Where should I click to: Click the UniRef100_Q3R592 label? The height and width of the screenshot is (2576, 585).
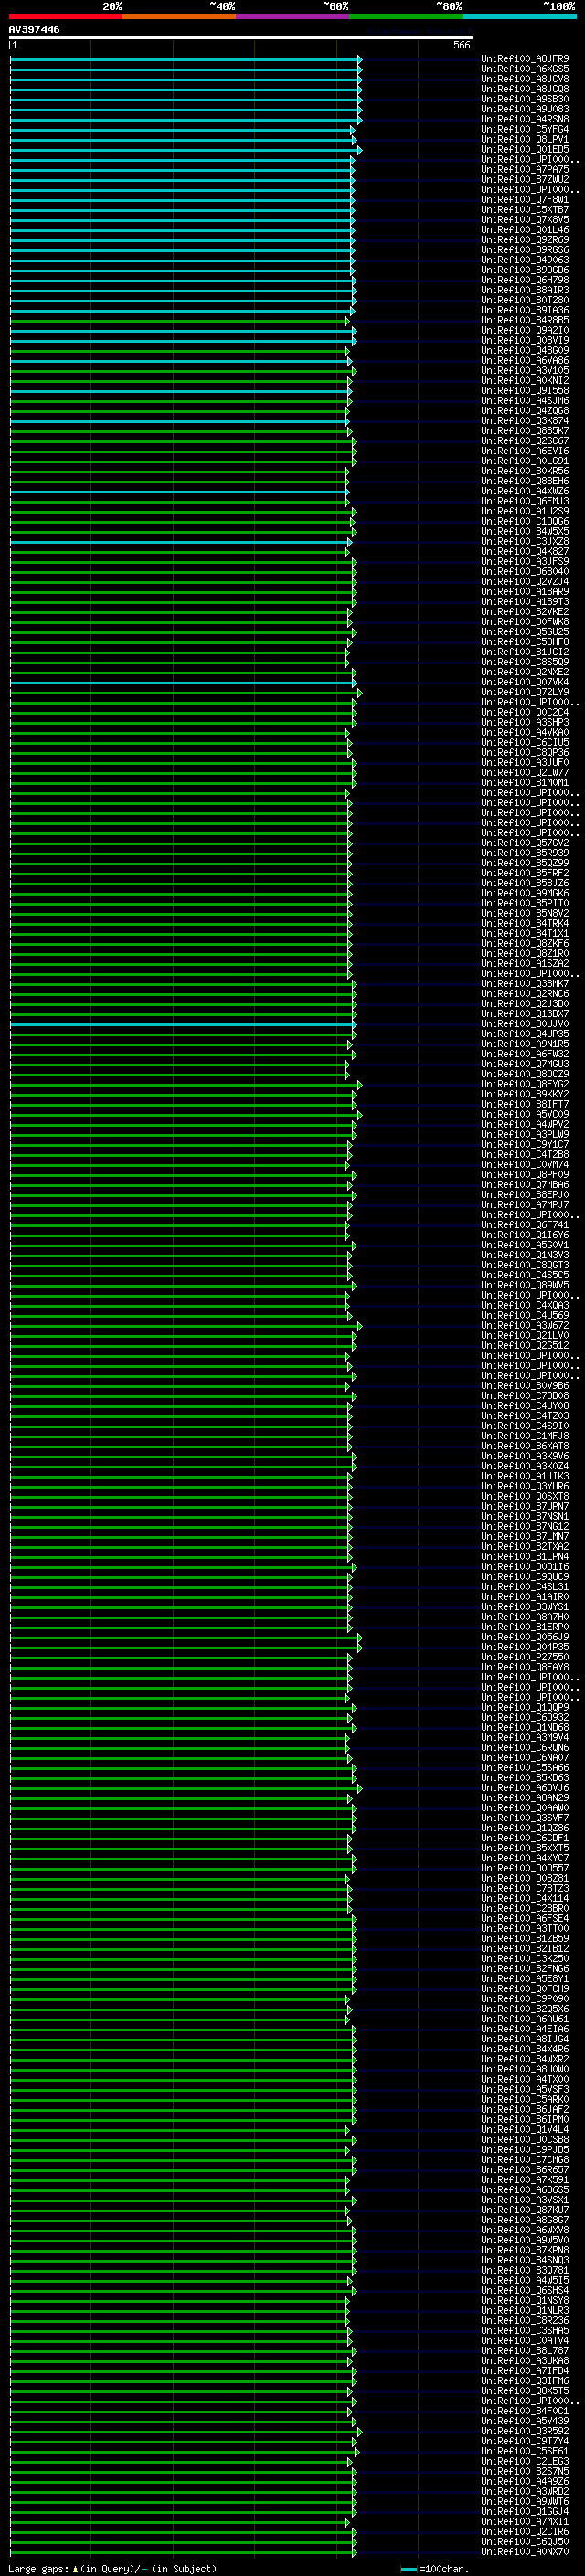coord(525,2431)
